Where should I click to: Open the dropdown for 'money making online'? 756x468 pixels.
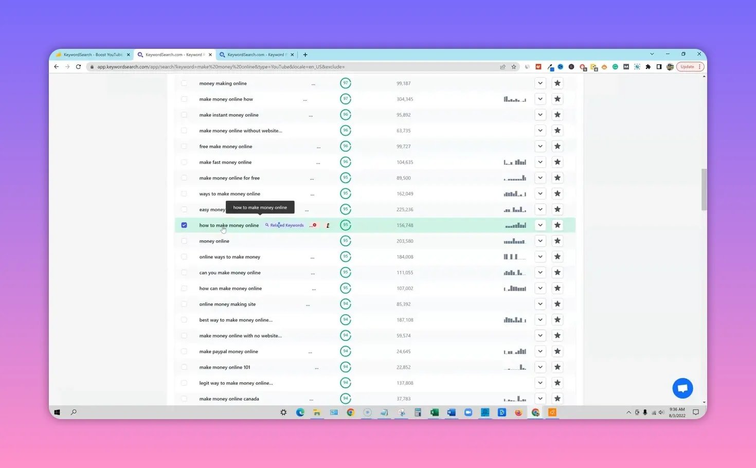pos(540,83)
